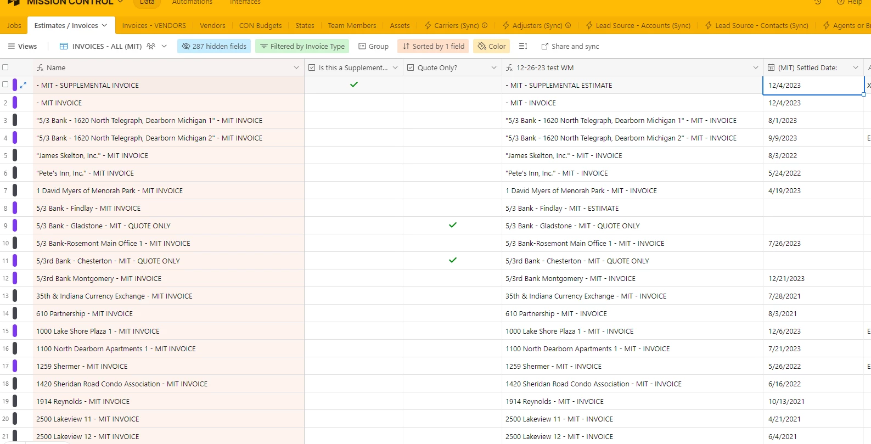The width and height of the screenshot is (871, 444).
Task: Switch to the Jobs table tab
Action: [x=14, y=26]
